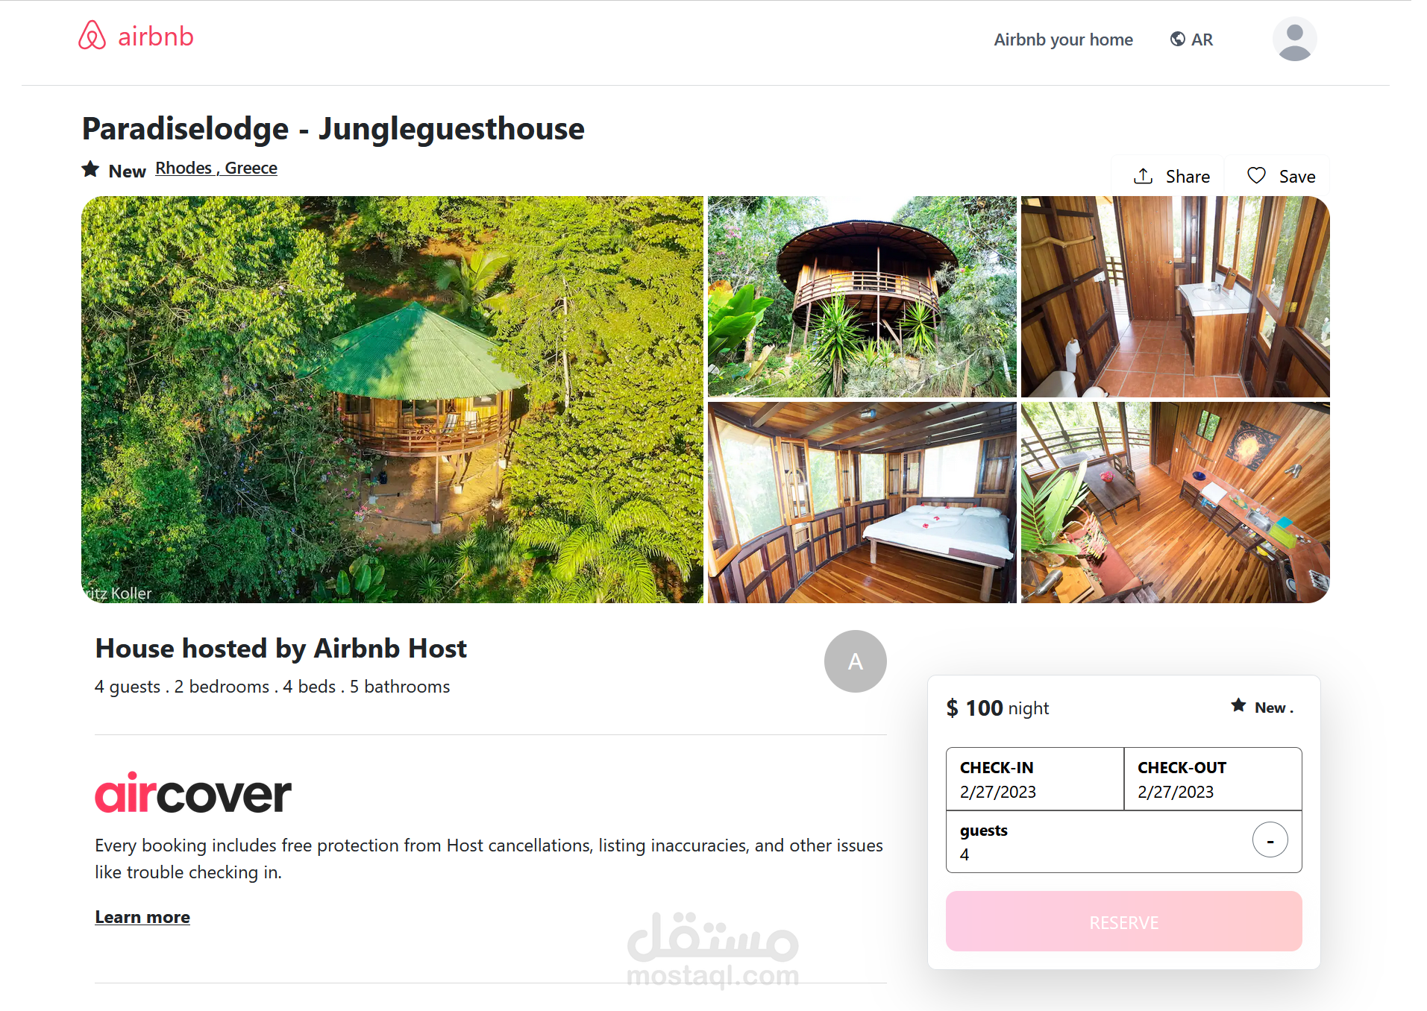Decrease guests with the minus button
This screenshot has width=1427, height=1011.
1270,840
